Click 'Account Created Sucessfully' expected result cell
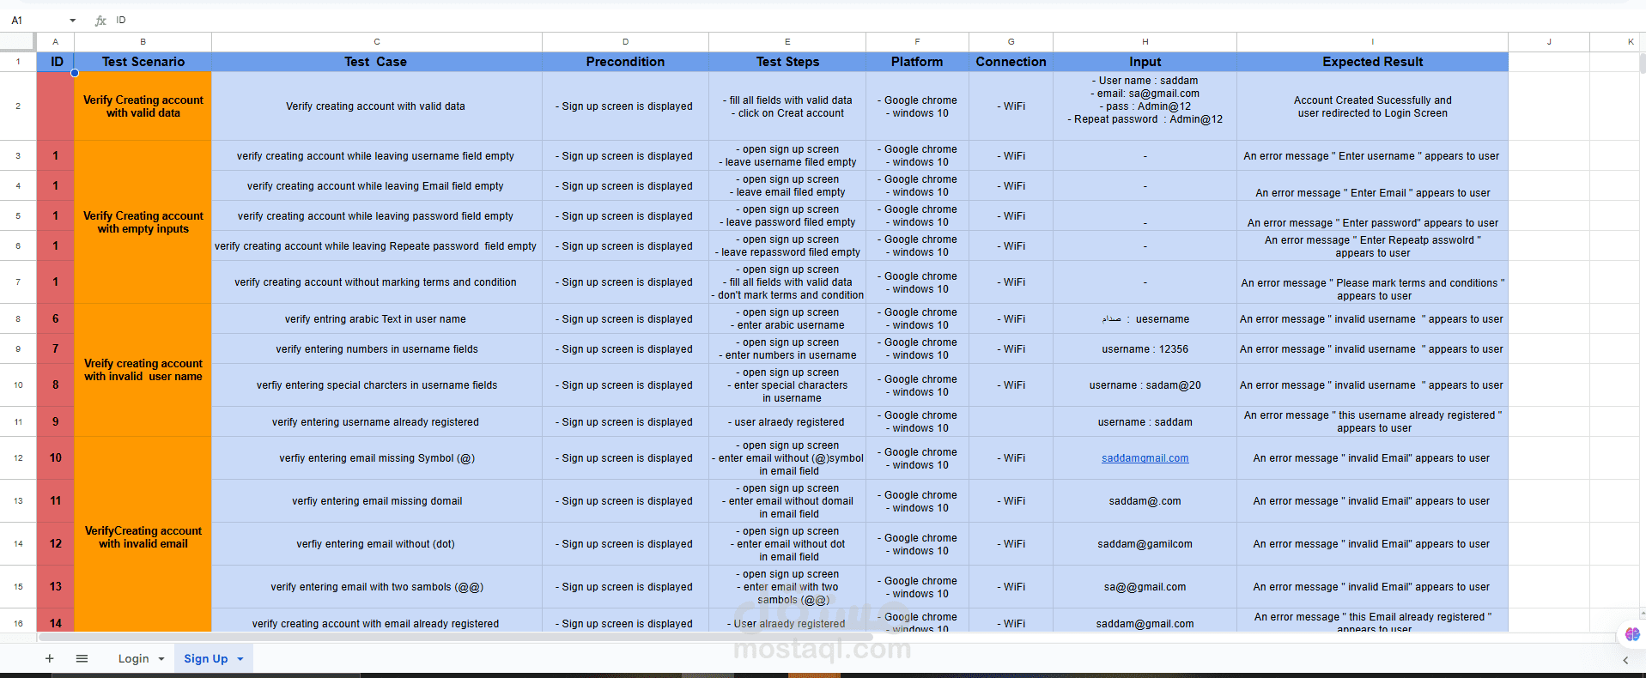The height and width of the screenshot is (678, 1646). pyautogui.click(x=1372, y=106)
